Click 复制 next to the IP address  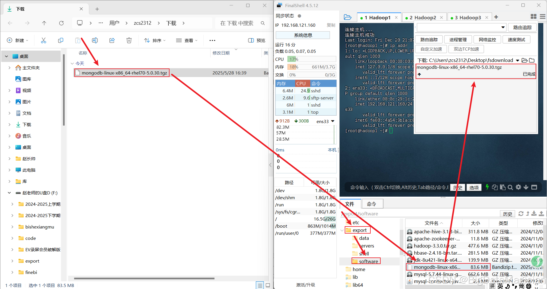(x=331, y=25)
